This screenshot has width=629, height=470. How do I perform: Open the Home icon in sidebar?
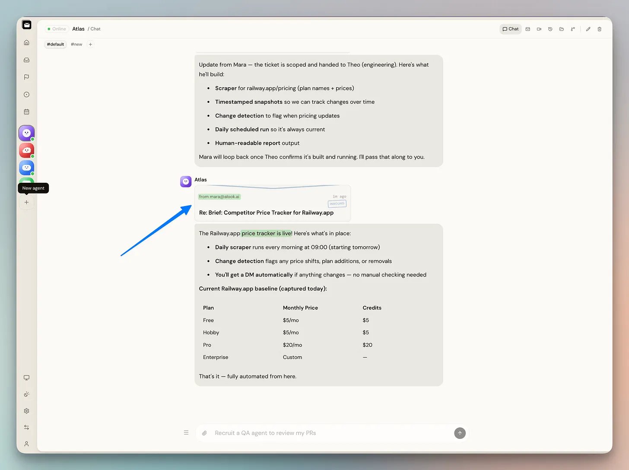[26, 42]
